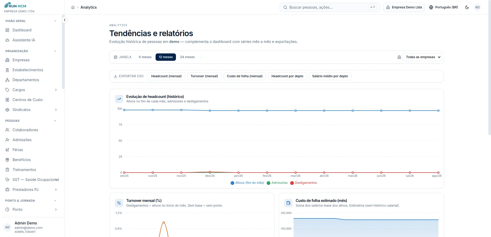Click the Sindicatos scales icon
The image size is (491, 237).
point(7,110)
